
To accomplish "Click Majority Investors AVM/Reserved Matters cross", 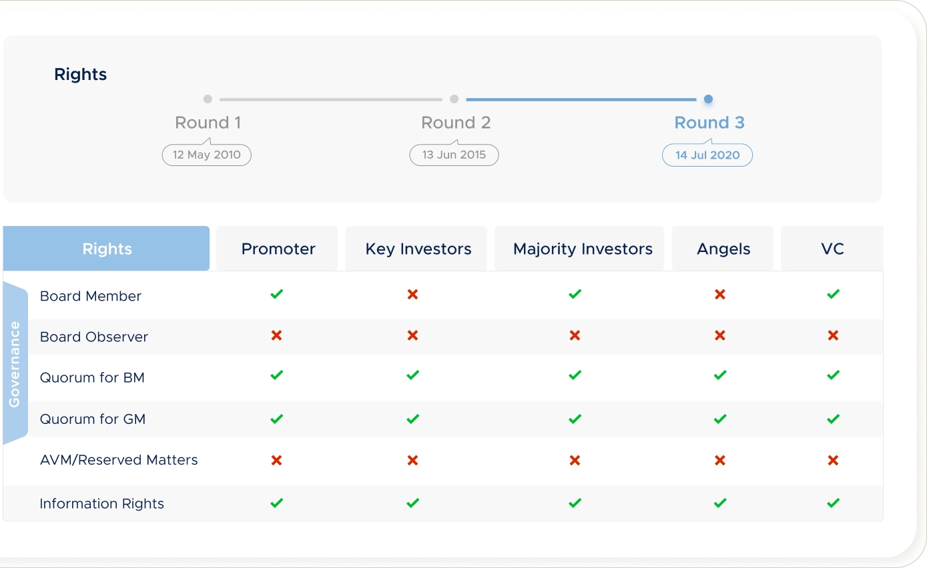I will point(575,460).
